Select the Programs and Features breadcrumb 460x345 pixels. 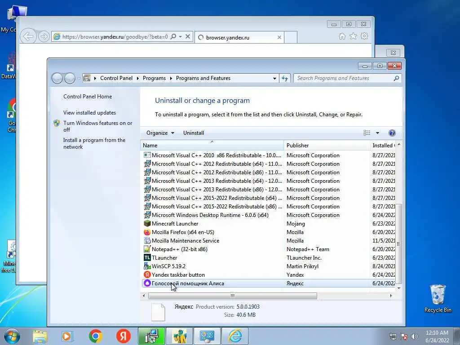(x=203, y=78)
